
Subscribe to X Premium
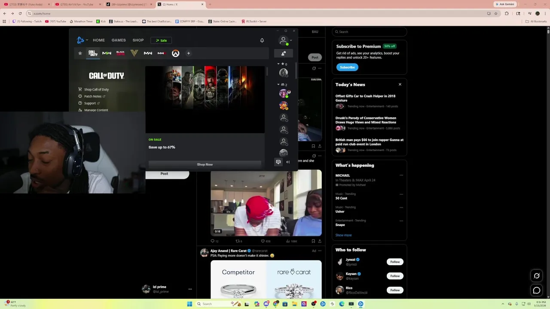[x=347, y=67]
